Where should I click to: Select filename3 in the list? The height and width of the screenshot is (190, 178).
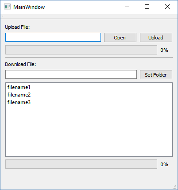point(19,102)
